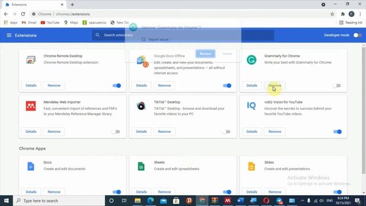Open Task View on the taskbar
This screenshot has width=366, height=206.
pyautogui.click(x=124, y=201)
